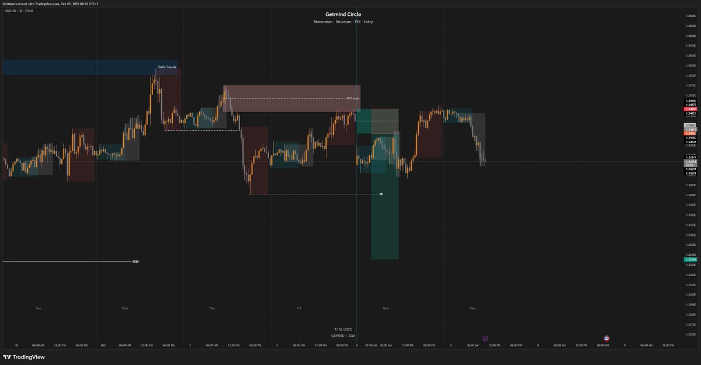The width and height of the screenshot is (701, 365).
Task: Click the Getmind Circle chart title
Action: tap(343, 14)
